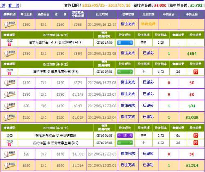Screen dimensions: 205x172
Task: Click the red result icon in the 2008 row under the $654 bet
Action: (196, 72)
